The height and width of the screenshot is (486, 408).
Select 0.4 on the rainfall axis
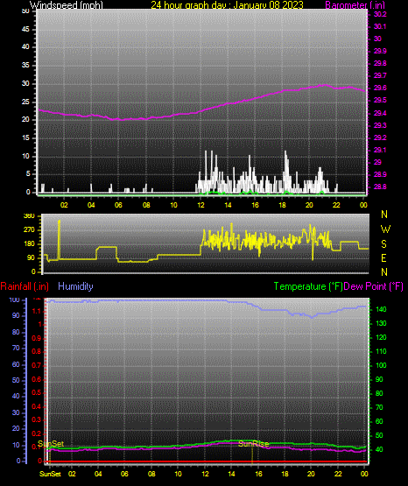tap(36, 406)
